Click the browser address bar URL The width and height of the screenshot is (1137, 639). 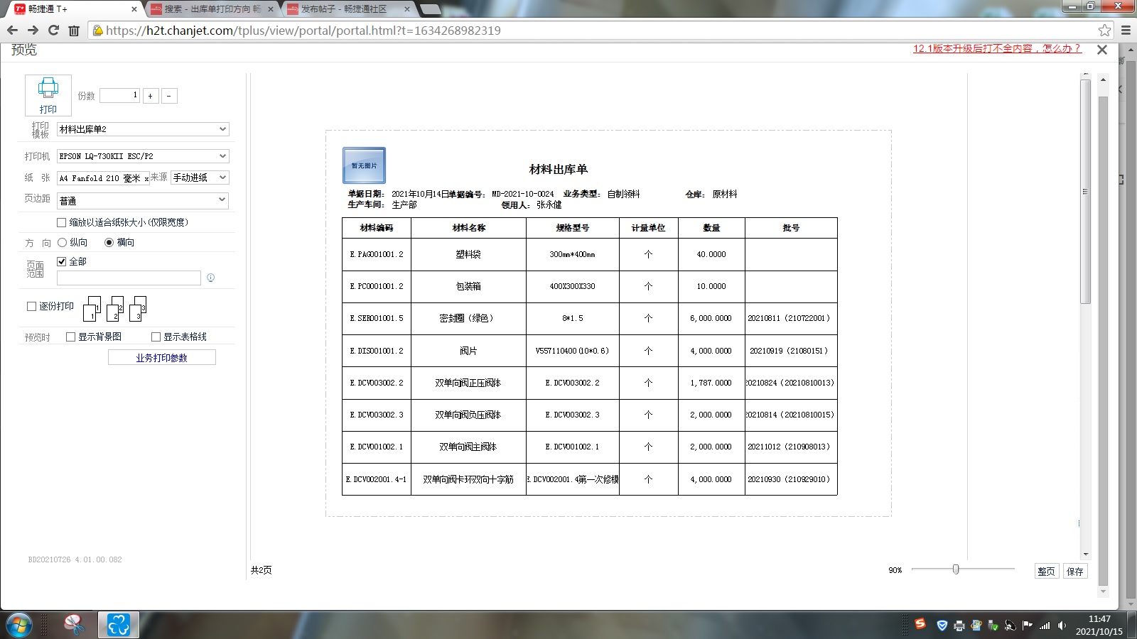click(x=303, y=31)
